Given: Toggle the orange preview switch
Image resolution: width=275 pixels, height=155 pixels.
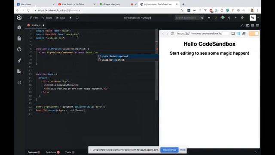Looking at the screenshot, I should [254, 34].
